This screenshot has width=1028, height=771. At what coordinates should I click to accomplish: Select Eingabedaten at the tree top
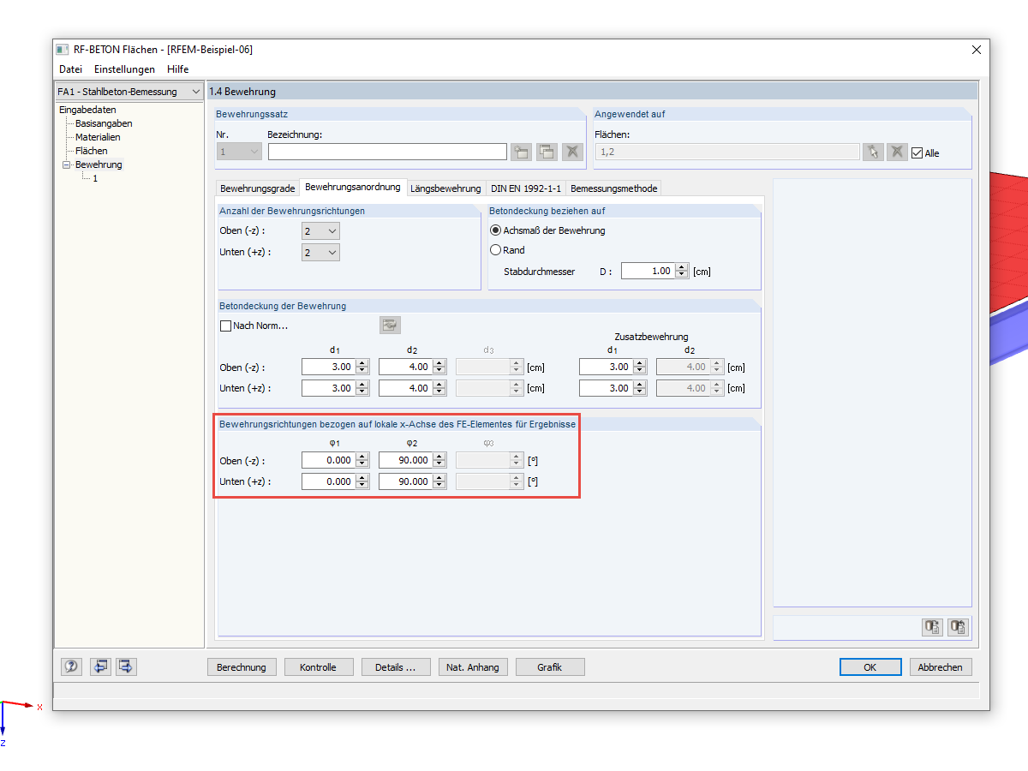click(x=87, y=110)
